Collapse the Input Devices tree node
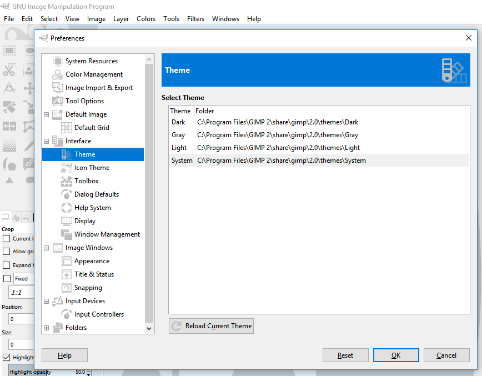 pyautogui.click(x=46, y=301)
